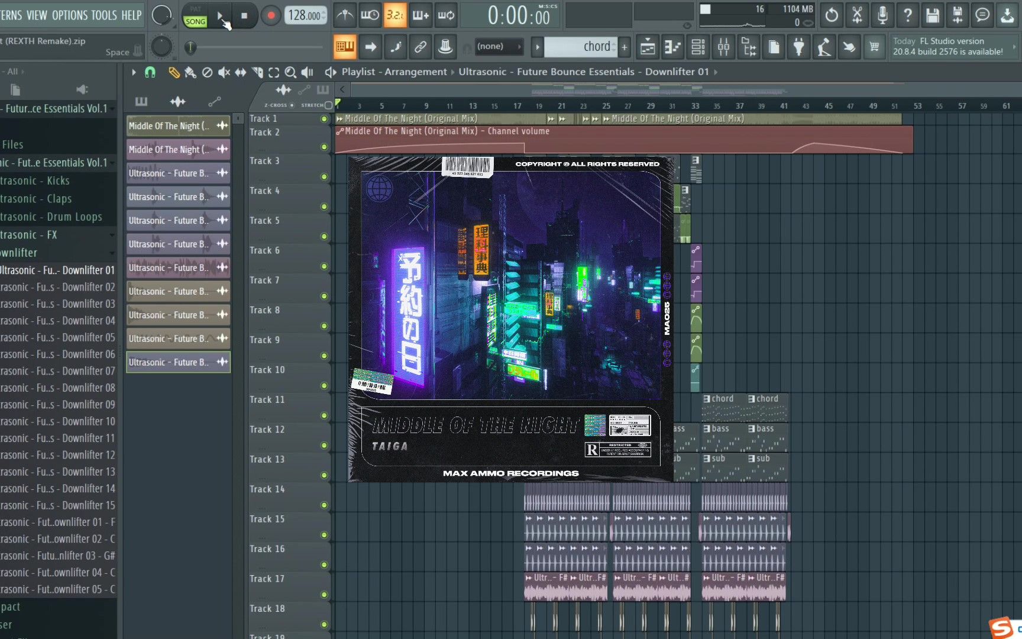The height and width of the screenshot is (639, 1022).
Task: Toggle typing keyboard to piano icon
Action: click(x=345, y=46)
